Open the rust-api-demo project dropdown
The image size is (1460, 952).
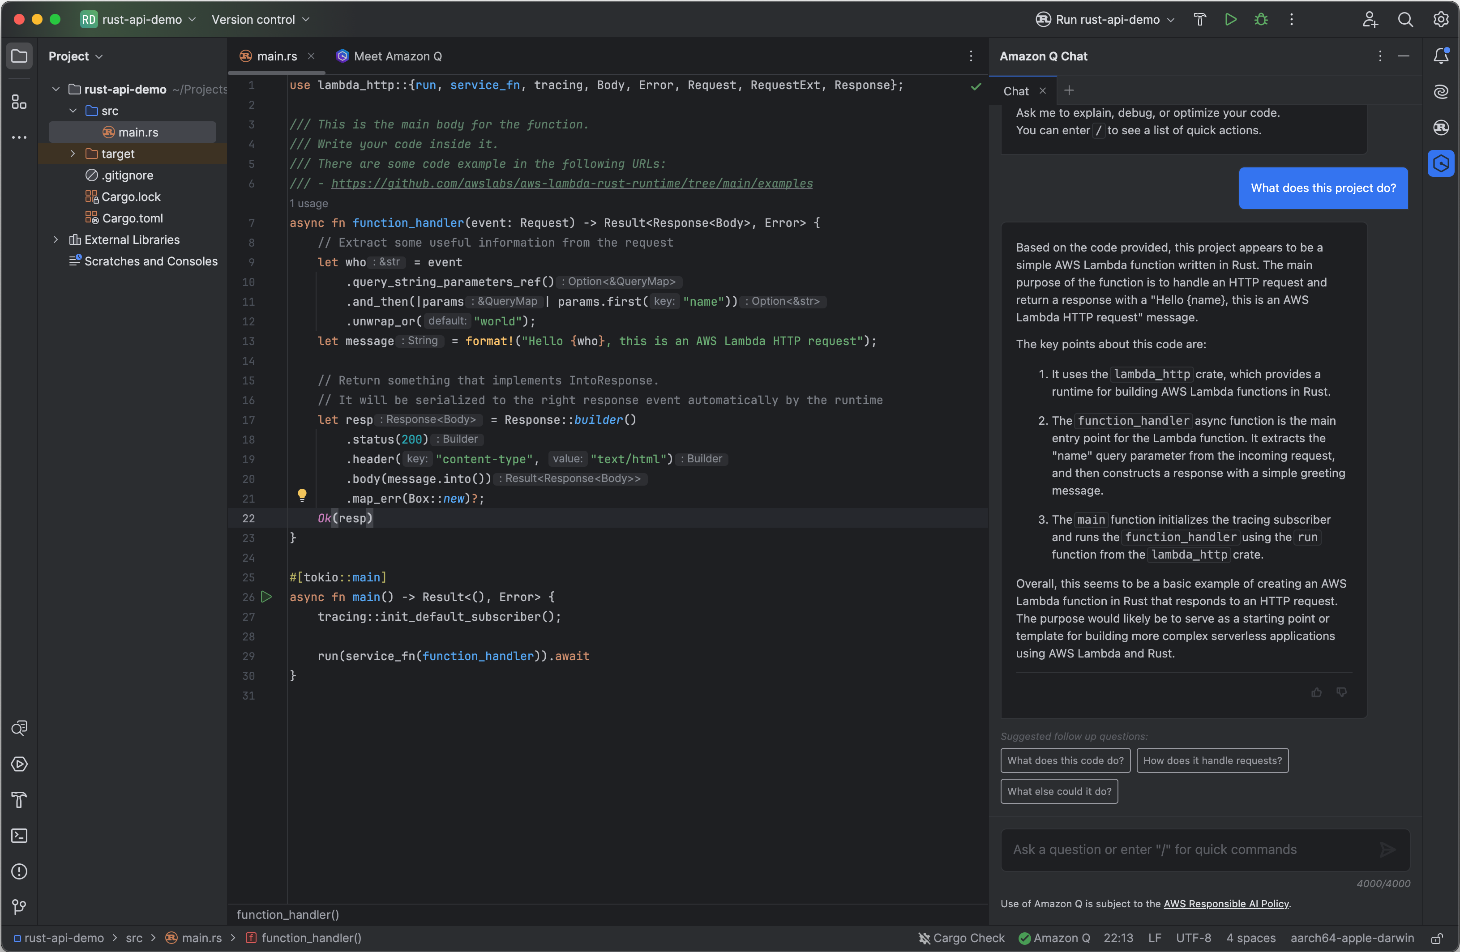click(139, 20)
